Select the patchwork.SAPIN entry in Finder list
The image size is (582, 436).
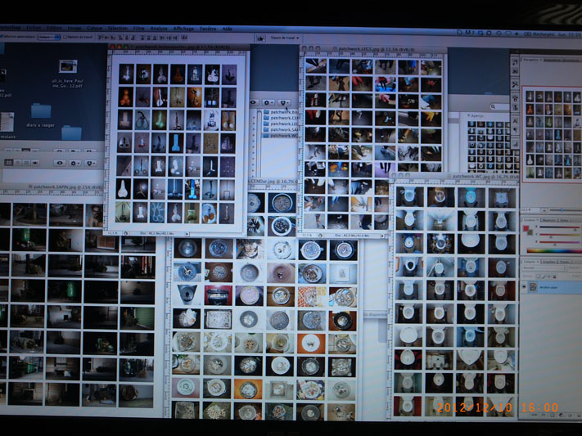[x=281, y=130]
